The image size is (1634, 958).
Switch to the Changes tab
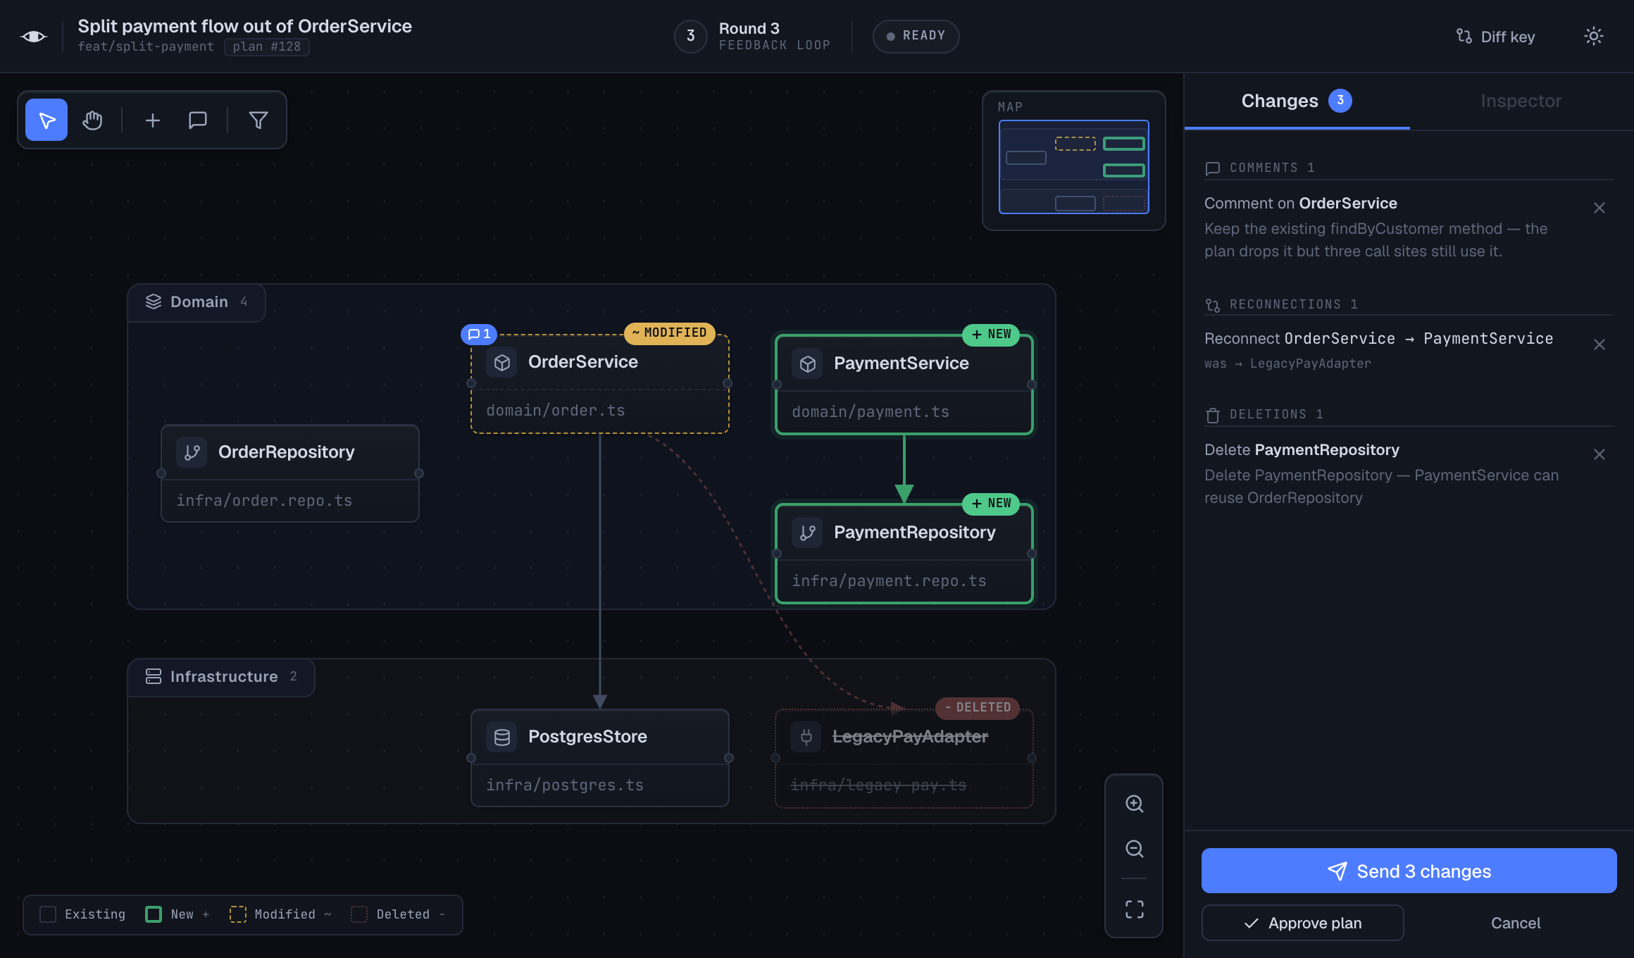[1297, 101]
